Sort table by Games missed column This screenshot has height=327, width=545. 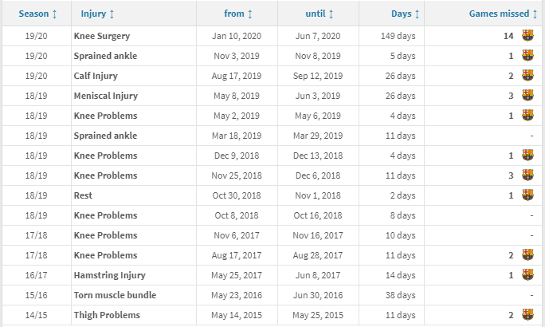pyautogui.click(x=501, y=14)
